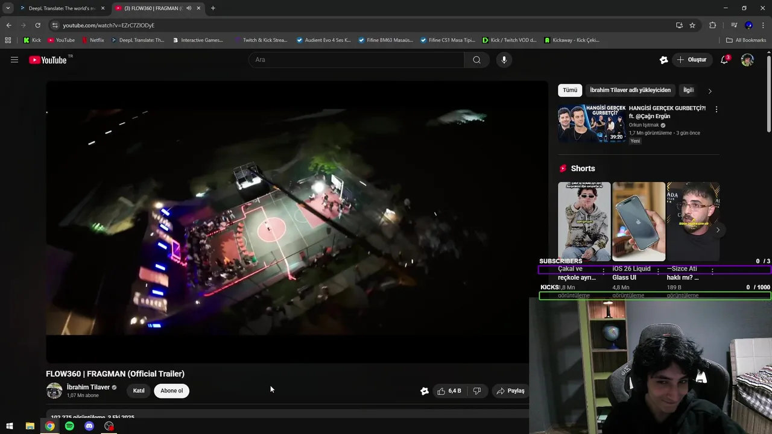Image resolution: width=772 pixels, height=434 pixels.
Task: Open Kickaway bookmark
Action: tap(572, 40)
